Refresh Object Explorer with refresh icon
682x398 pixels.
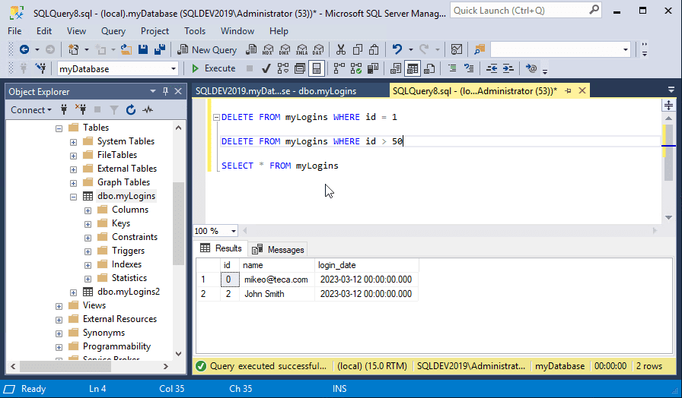point(131,110)
